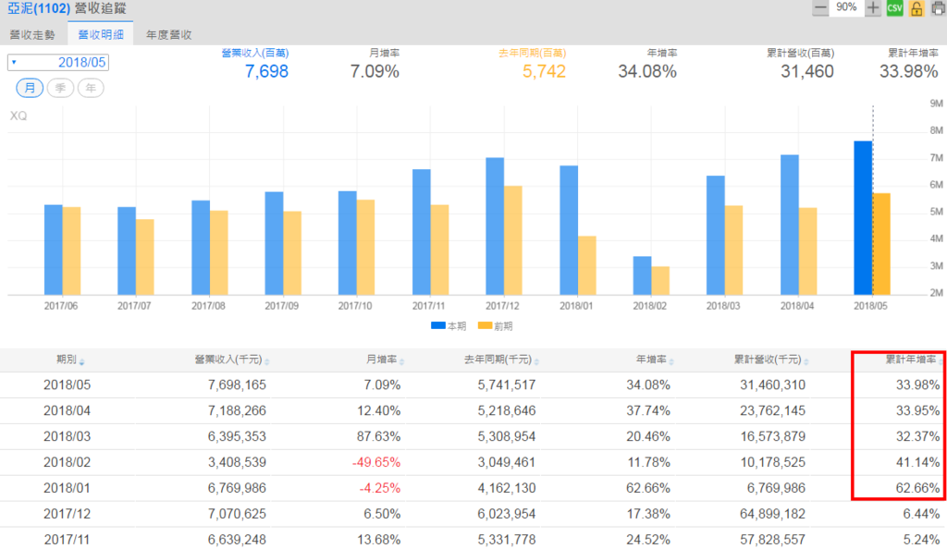Click the 41.14% cumulative growth cell
The width and height of the screenshot is (947, 549).
(917, 463)
